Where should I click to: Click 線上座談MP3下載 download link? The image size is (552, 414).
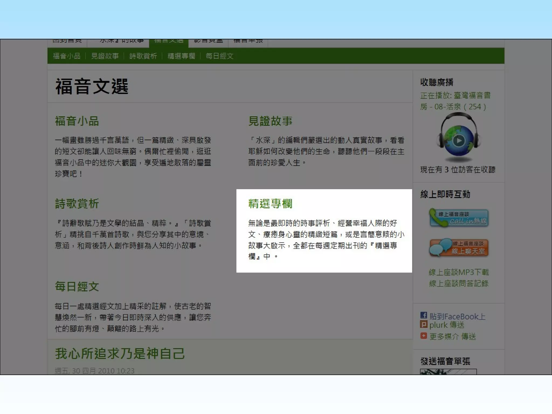[x=458, y=272]
